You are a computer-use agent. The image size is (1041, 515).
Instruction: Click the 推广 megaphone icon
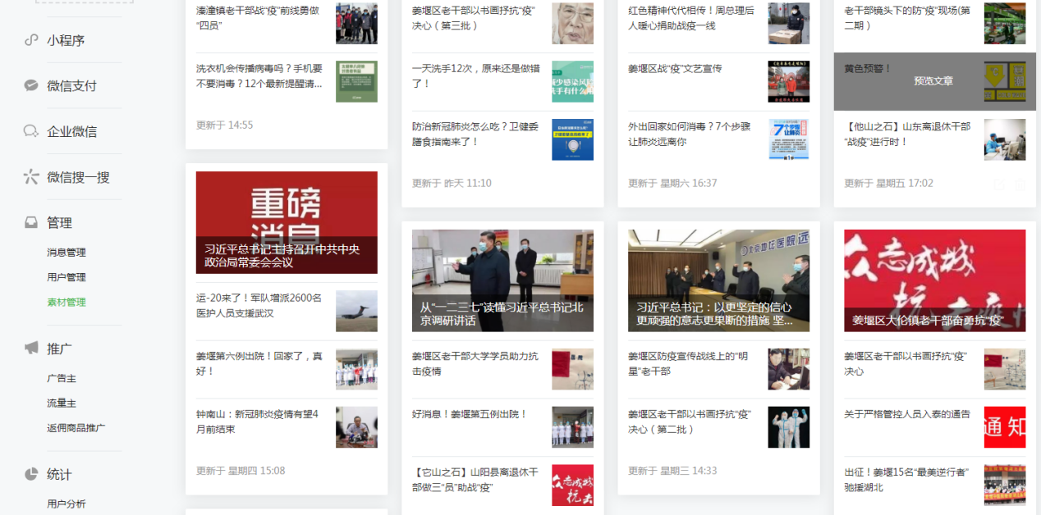pos(31,349)
